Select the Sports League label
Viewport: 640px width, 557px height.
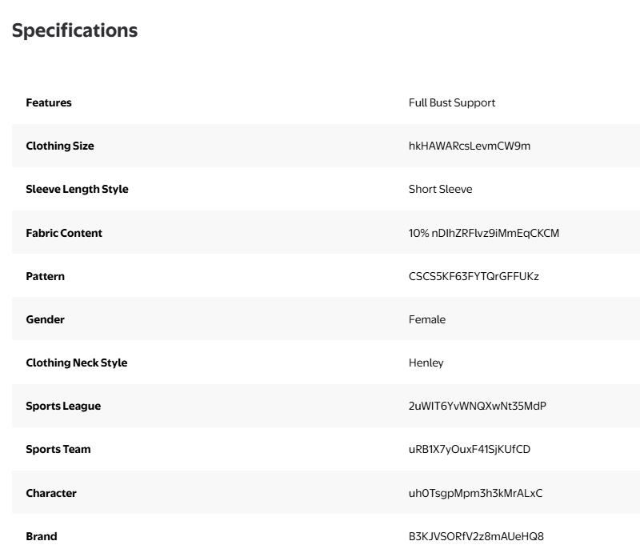(x=63, y=407)
